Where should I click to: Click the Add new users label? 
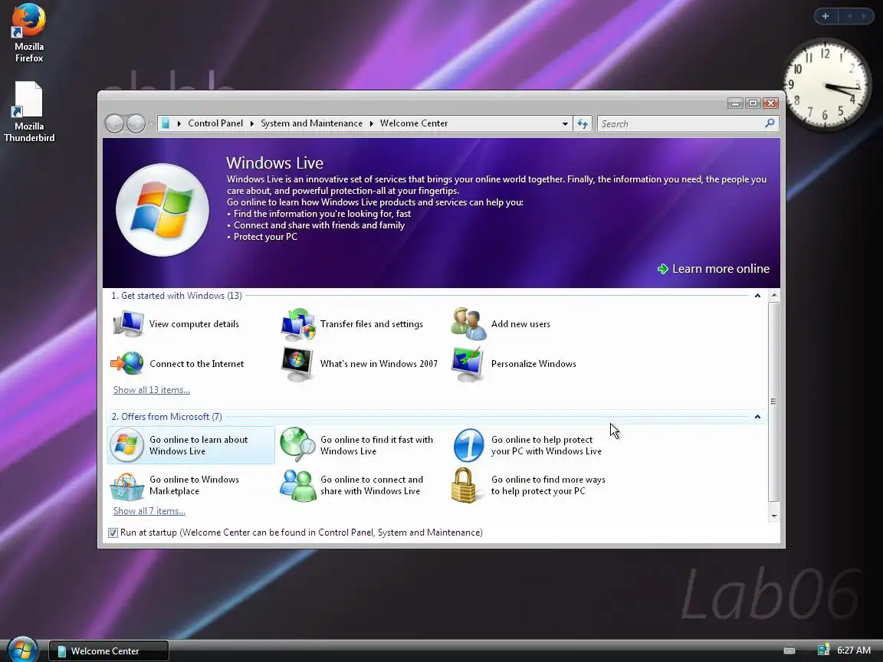point(521,324)
